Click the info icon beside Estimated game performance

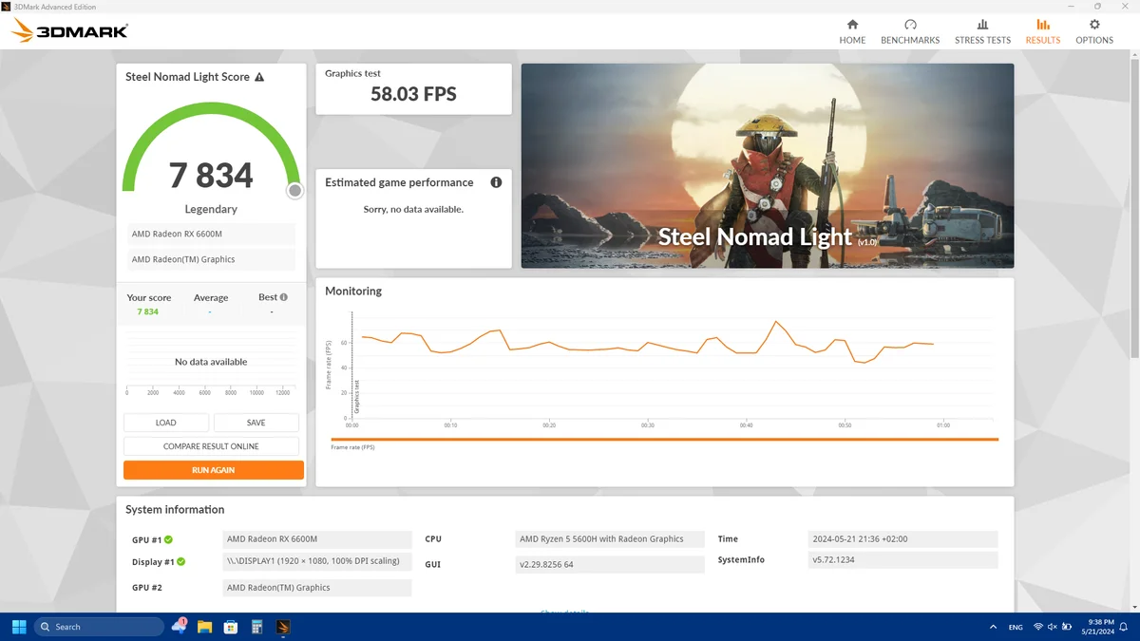tap(496, 181)
